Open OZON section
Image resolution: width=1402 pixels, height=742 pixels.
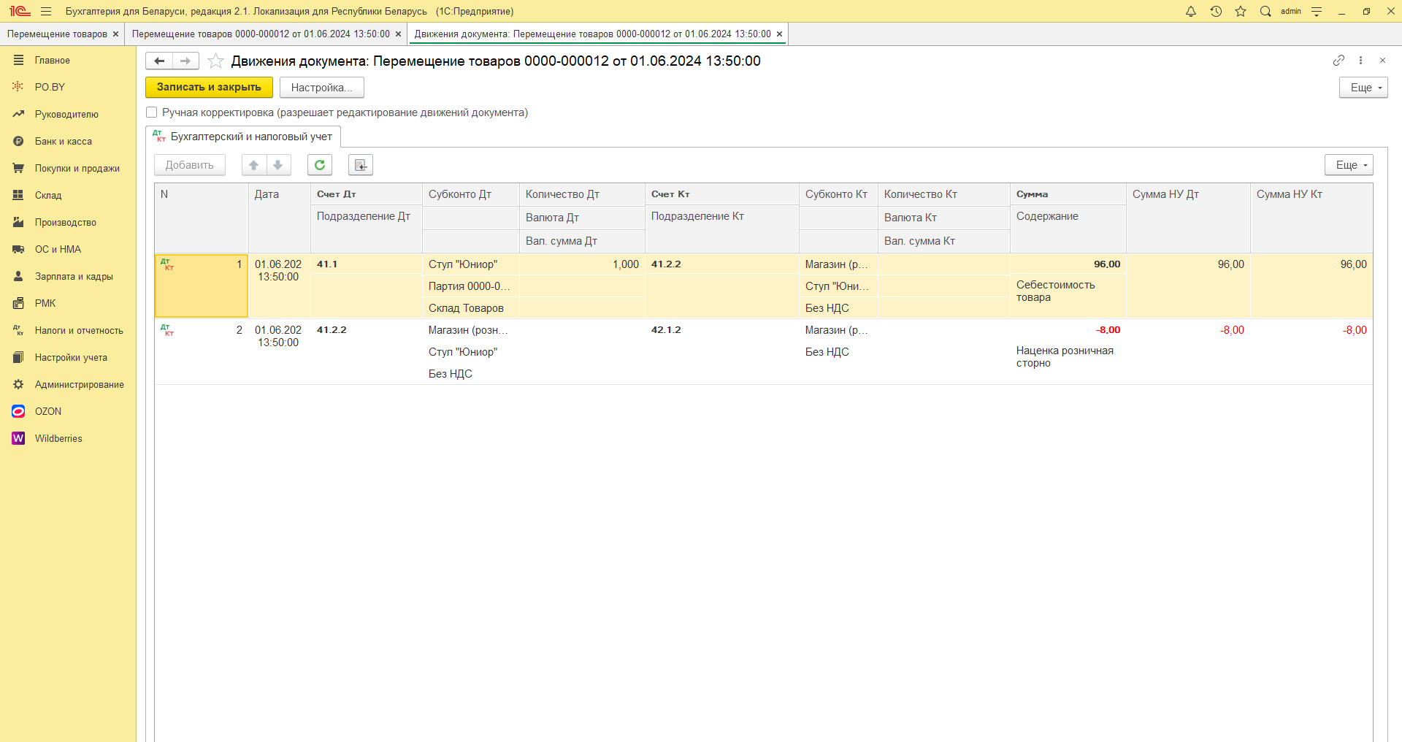[x=48, y=411]
